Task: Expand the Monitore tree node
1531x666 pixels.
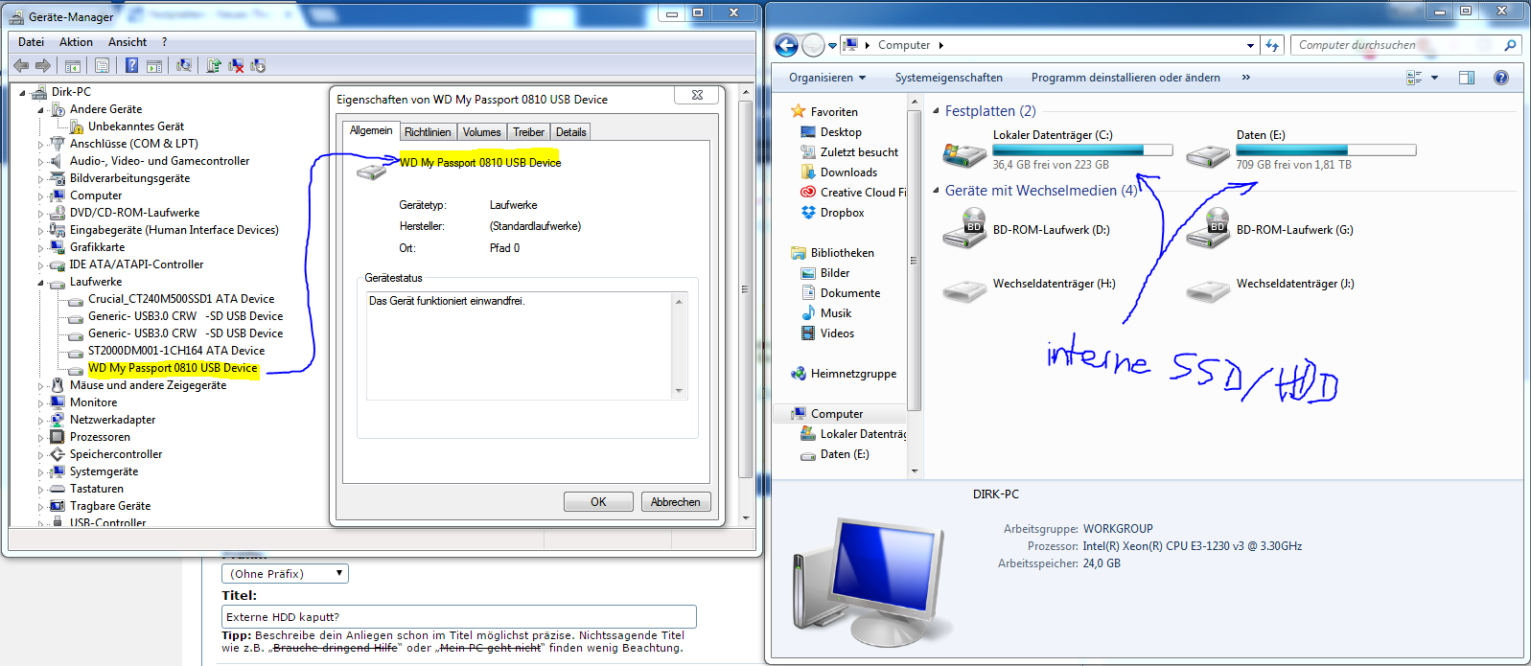Action: (41, 403)
